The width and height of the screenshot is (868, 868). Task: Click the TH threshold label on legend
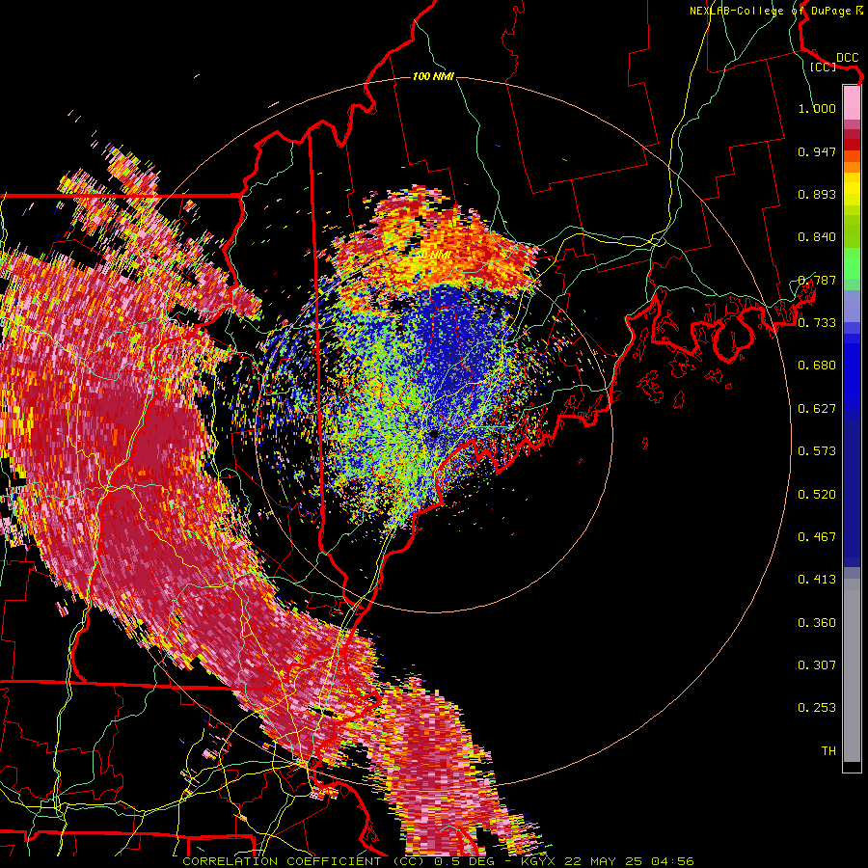[x=828, y=751]
